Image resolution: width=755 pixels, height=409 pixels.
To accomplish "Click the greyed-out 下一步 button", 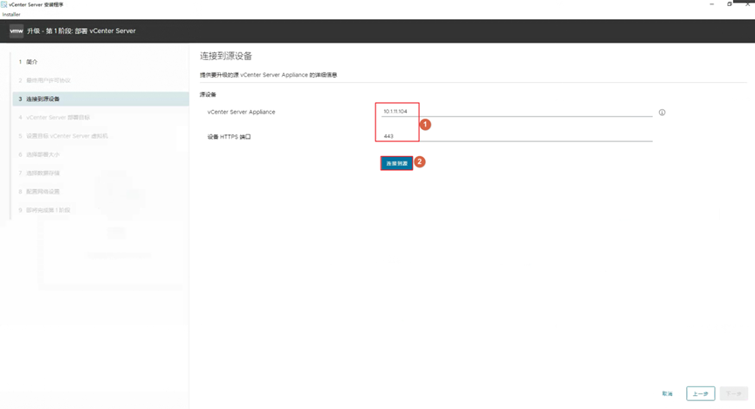I will pyautogui.click(x=734, y=393).
